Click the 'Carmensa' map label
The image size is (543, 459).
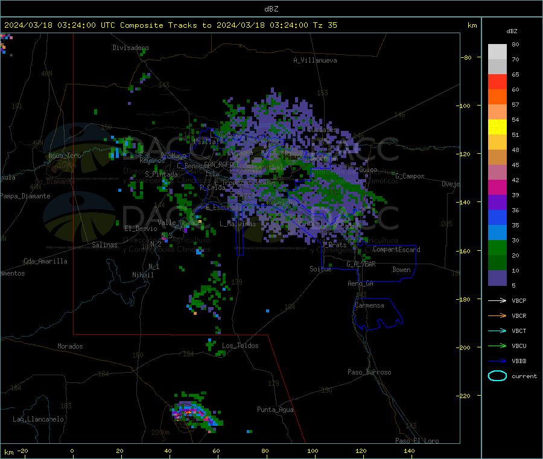(x=369, y=306)
